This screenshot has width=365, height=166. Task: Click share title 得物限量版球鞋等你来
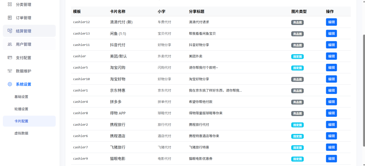206,113
